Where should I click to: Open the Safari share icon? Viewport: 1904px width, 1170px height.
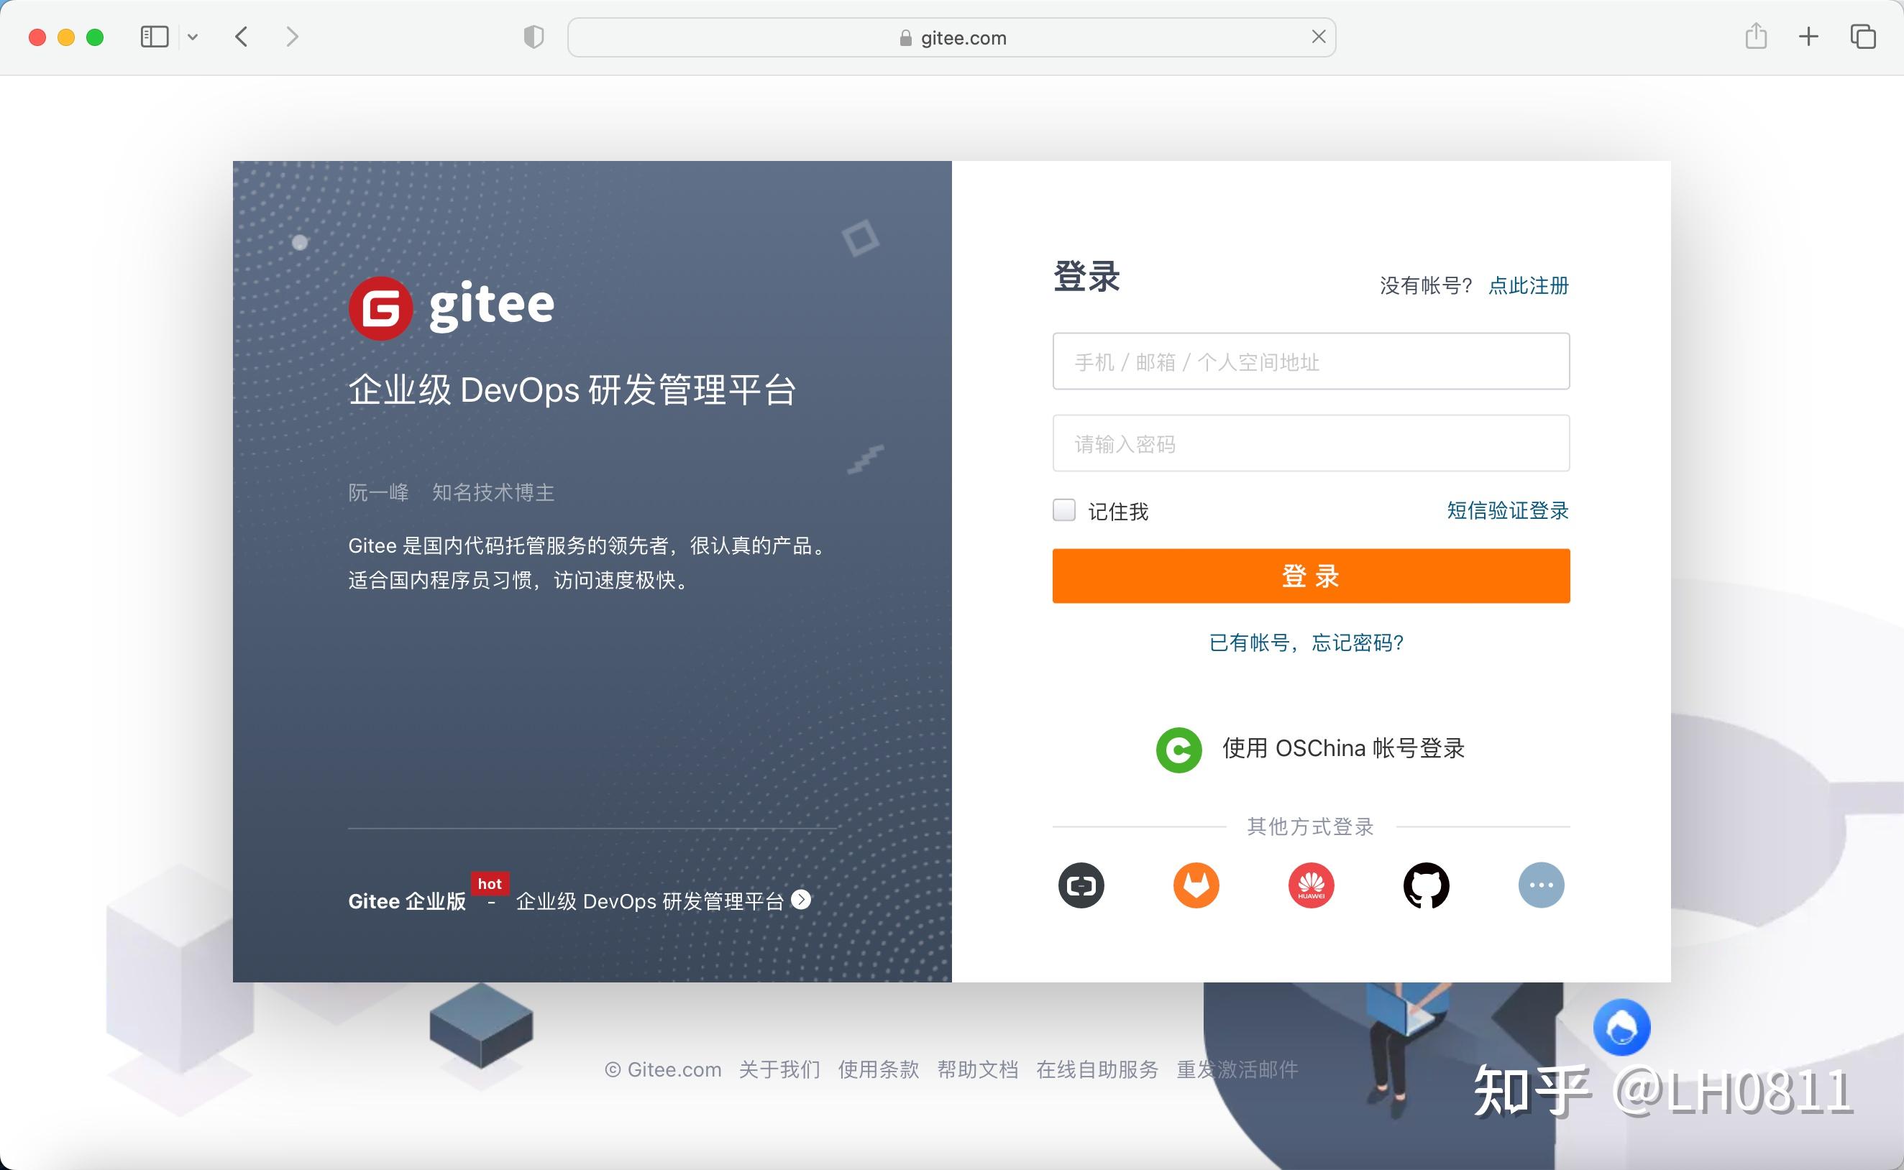pos(1755,37)
